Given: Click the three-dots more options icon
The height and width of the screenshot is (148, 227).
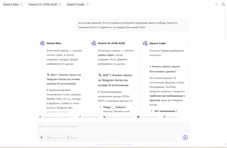Looking at the screenshot, I should (217, 4).
